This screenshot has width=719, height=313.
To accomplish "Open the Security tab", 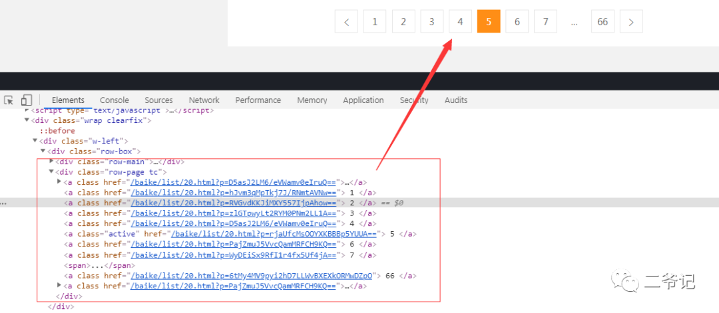I will pos(413,100).
